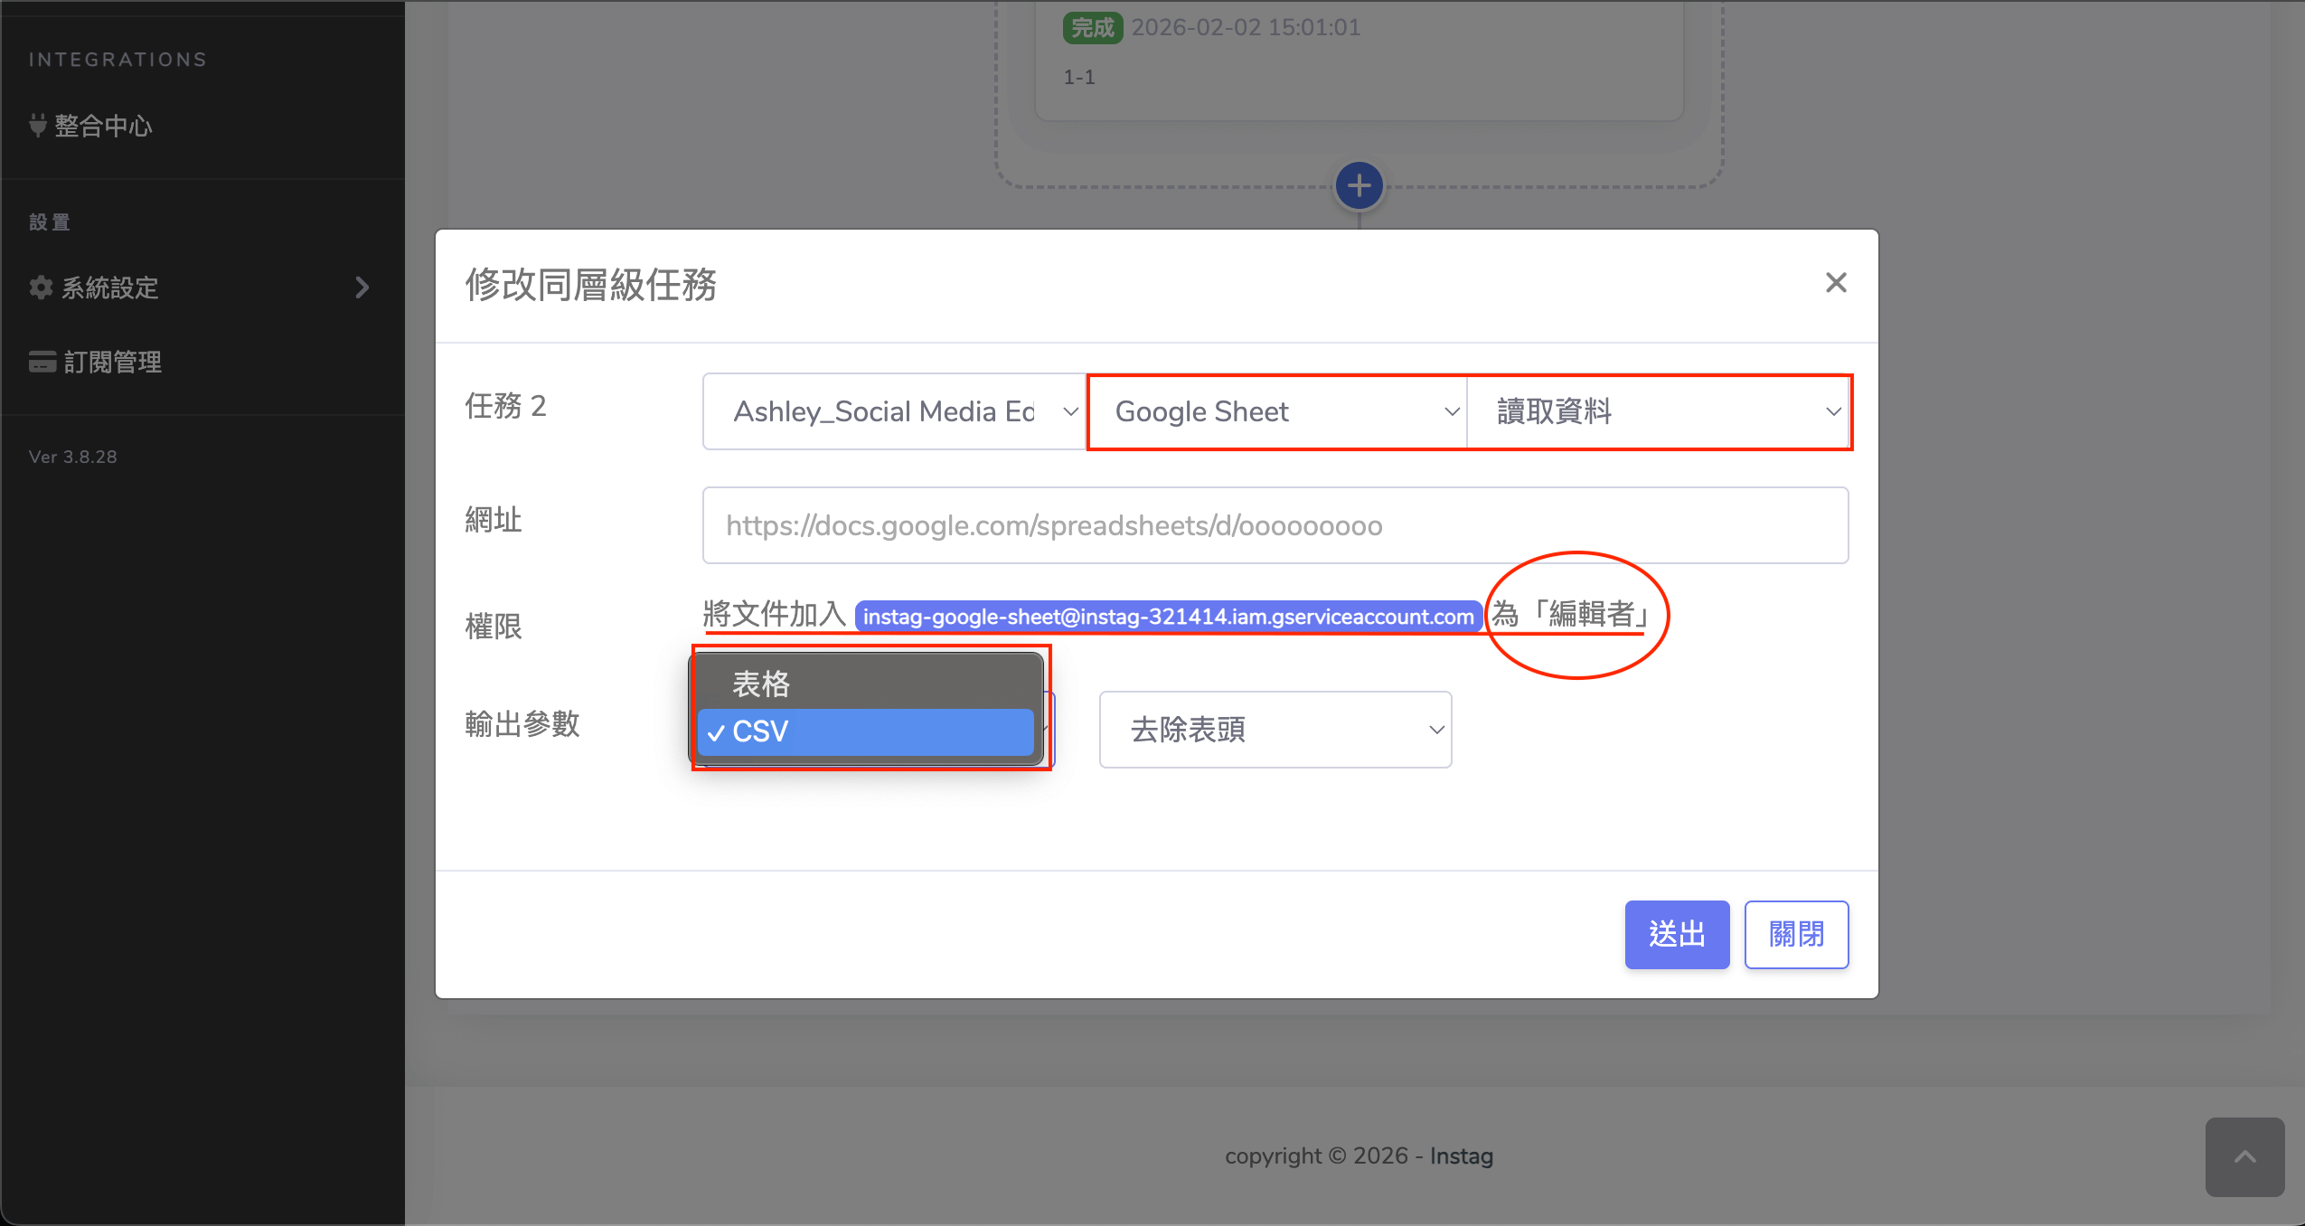This screenshot has width=2305, height=1226.
Task: Click the 送出 submit button
Action: (1676, 934)
